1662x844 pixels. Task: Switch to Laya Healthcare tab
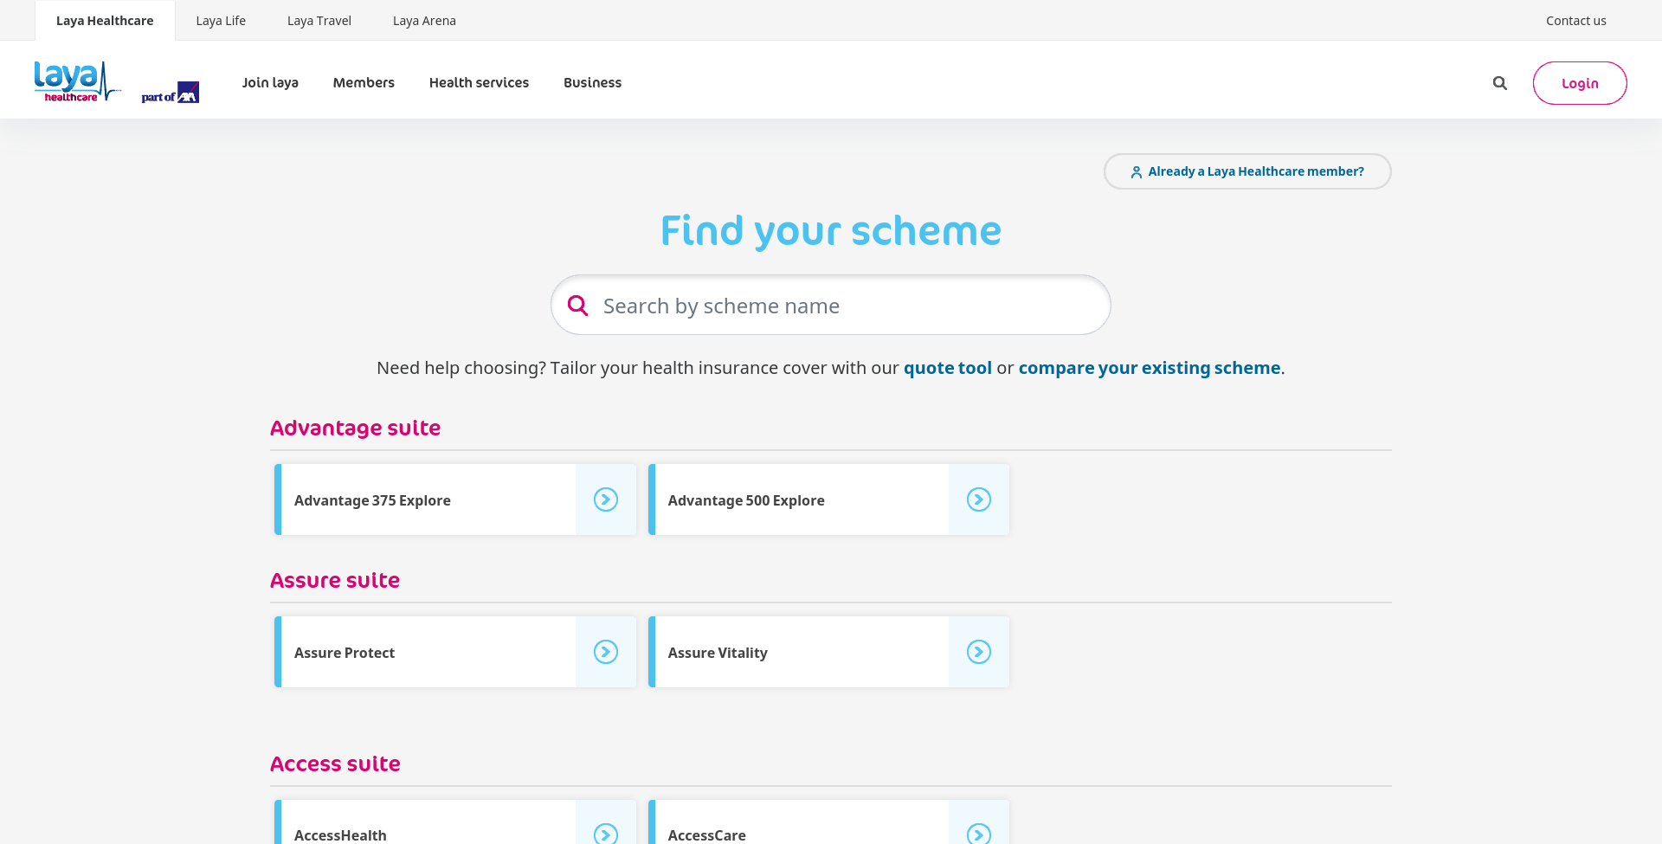[x=105, y=21]
